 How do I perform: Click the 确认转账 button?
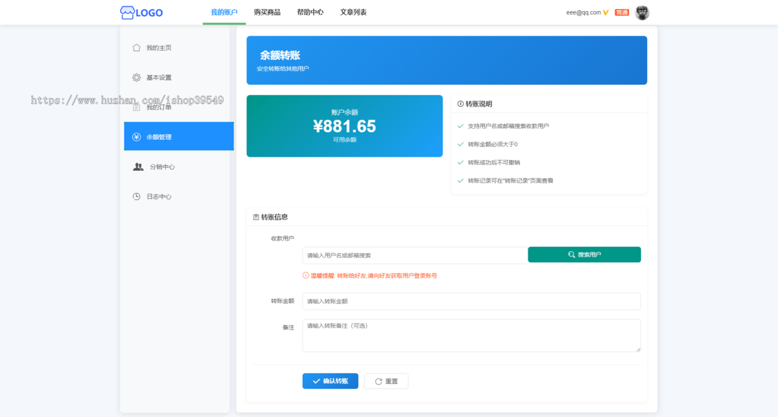pos(330,381)
